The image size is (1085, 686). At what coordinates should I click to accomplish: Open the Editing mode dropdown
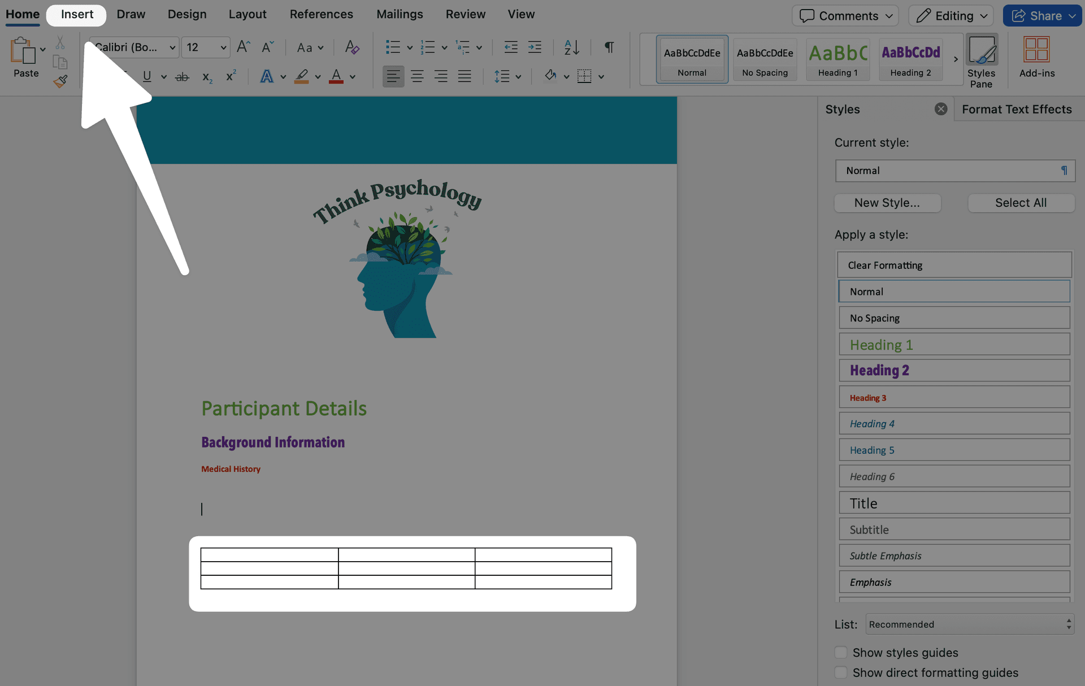coord(952,16)
